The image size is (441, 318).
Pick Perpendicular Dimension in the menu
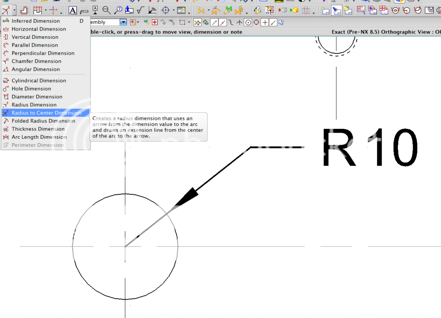46,53
